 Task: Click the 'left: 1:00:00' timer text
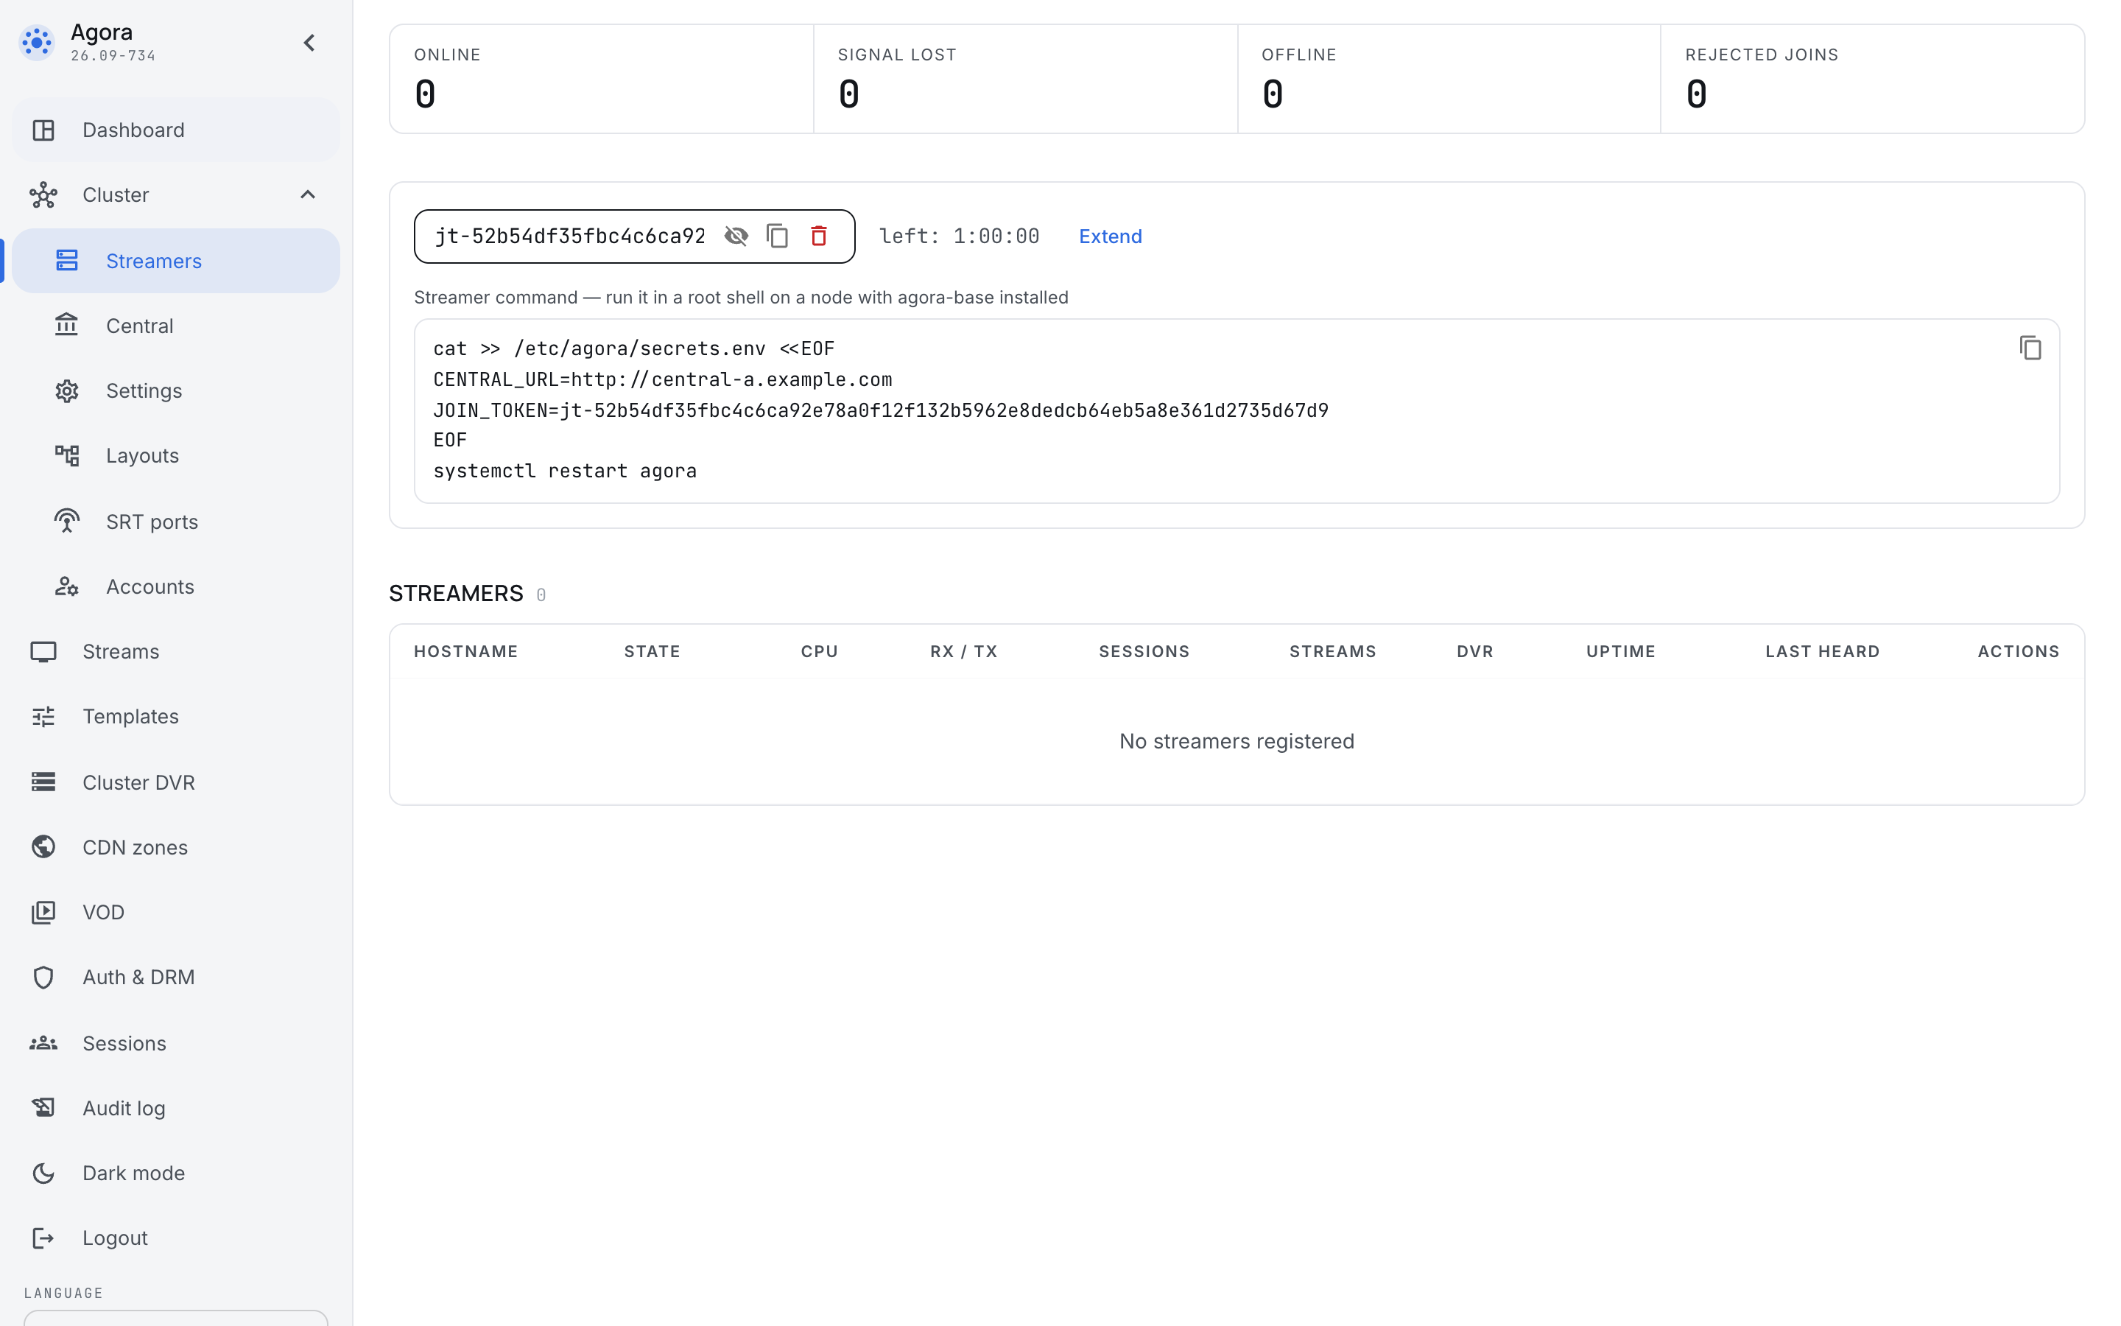click(x=959, y=236)
